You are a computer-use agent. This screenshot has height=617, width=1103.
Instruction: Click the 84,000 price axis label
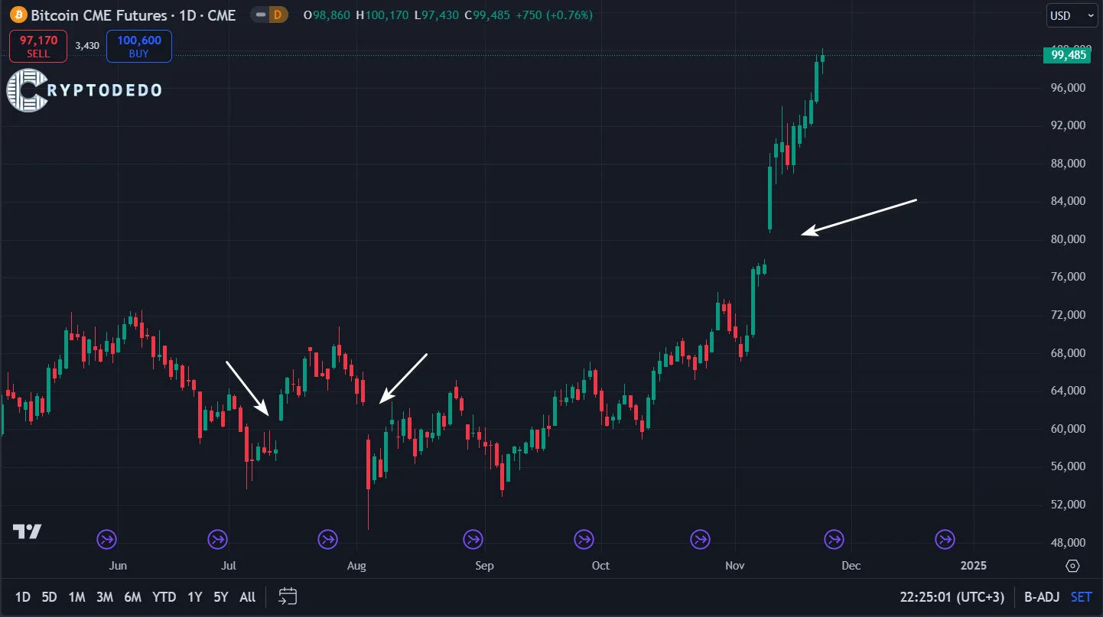(x=1069, y=201)
